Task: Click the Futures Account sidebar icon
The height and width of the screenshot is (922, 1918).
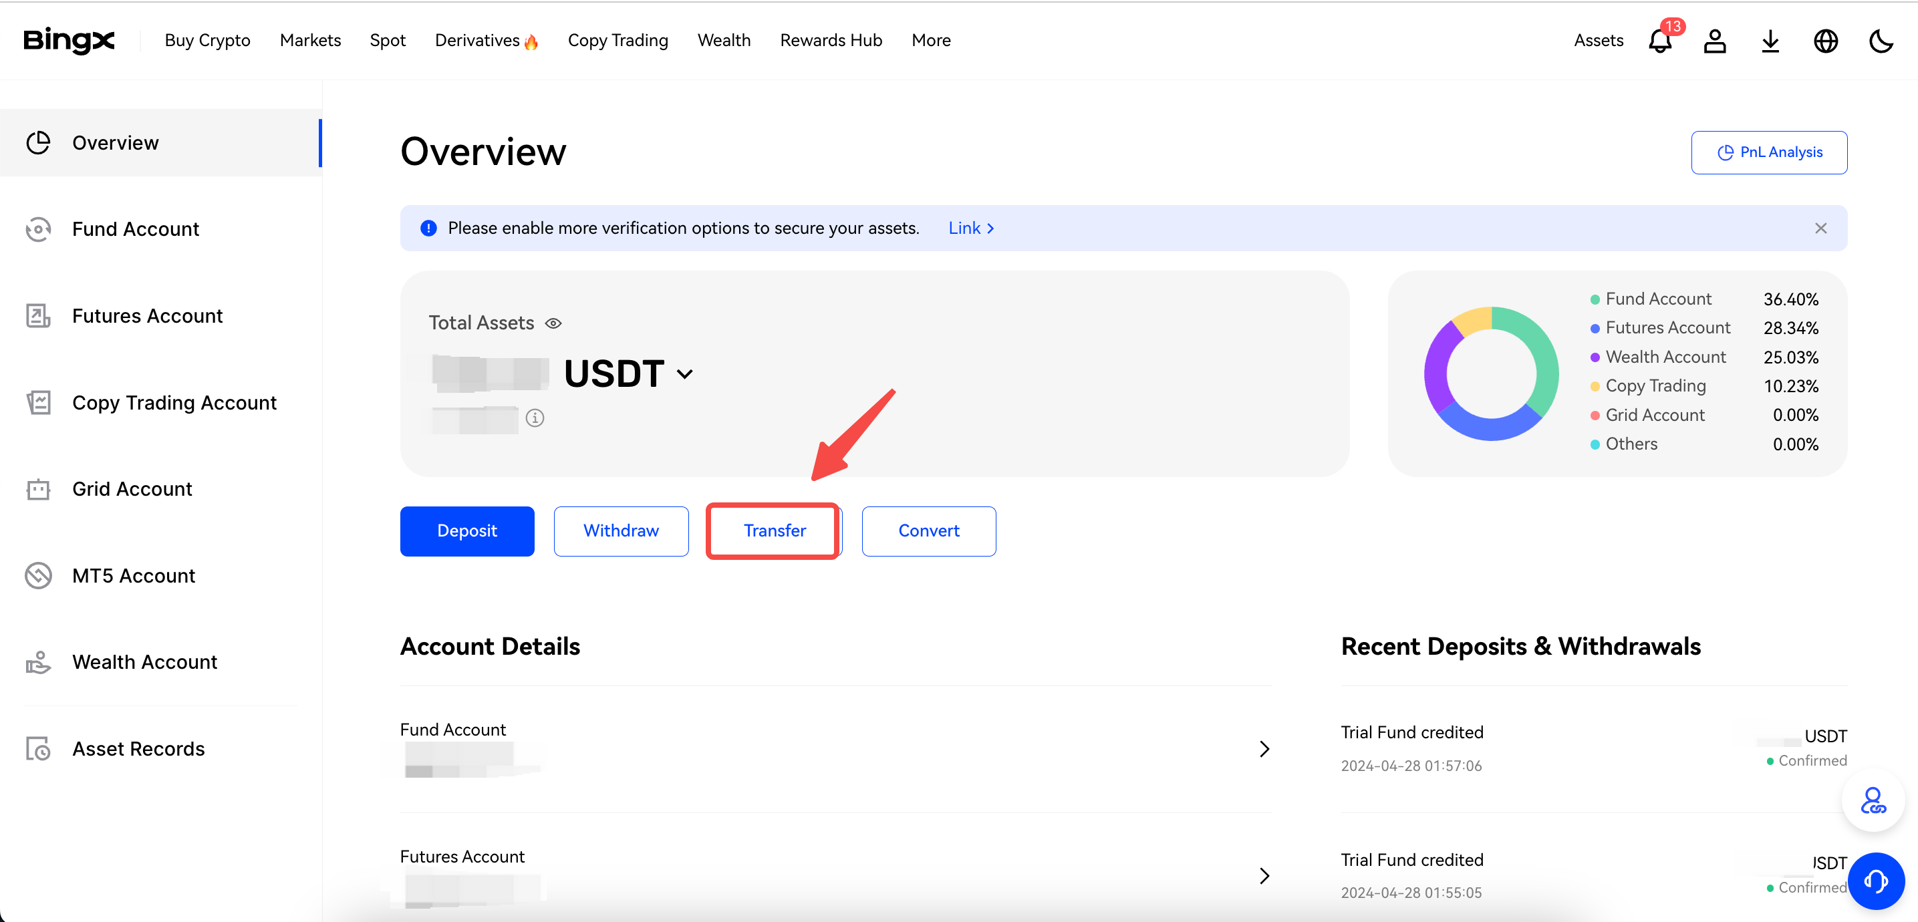Action: tap(38, 315)
